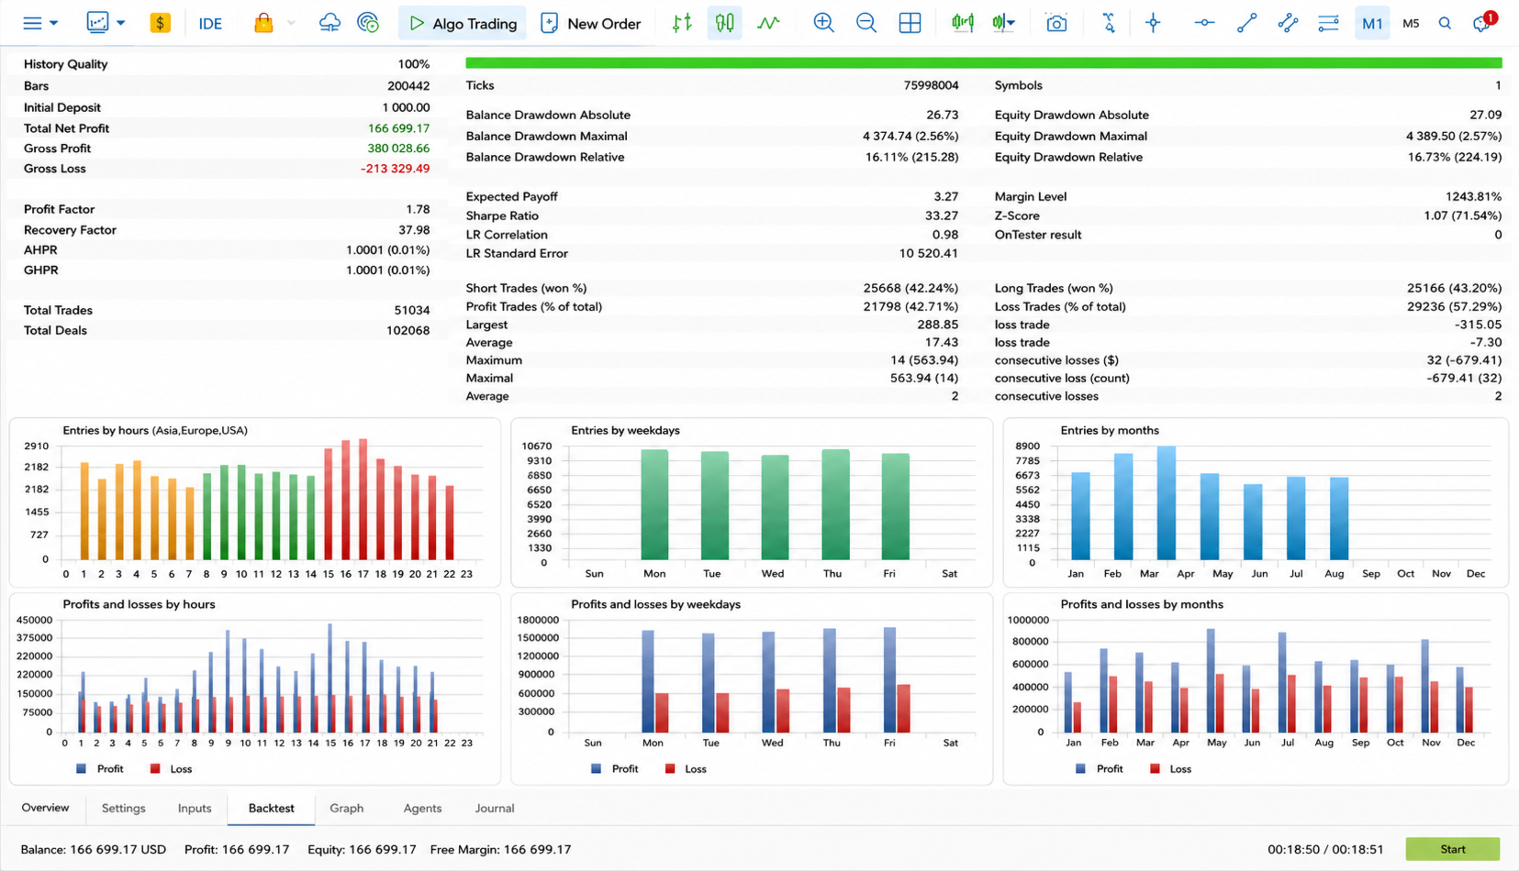
Task: Click the Algo Trading button
Action: pyautogui.click(x=463, y=23)
